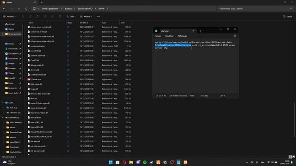
Task: Open Notepad from taskbar
Action: 179,162
